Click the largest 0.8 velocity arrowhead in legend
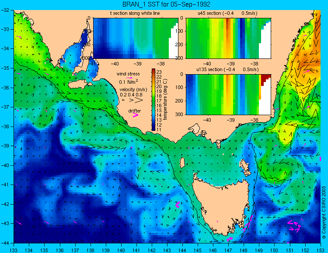This screenshot has width=328, height=253. (x=139, y=100)
